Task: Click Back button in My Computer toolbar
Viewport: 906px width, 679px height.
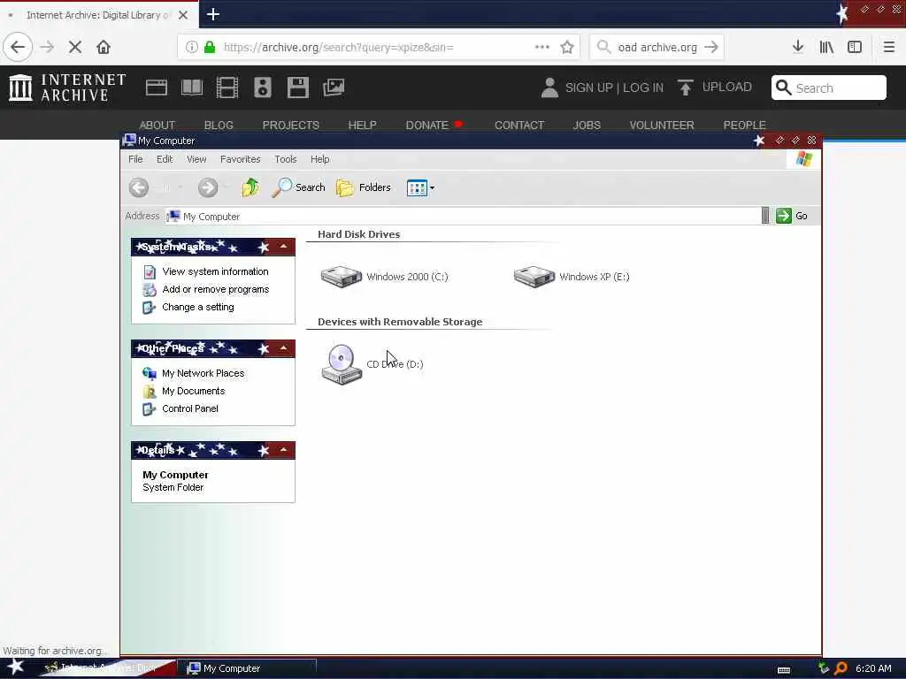Action: [139, 187]
